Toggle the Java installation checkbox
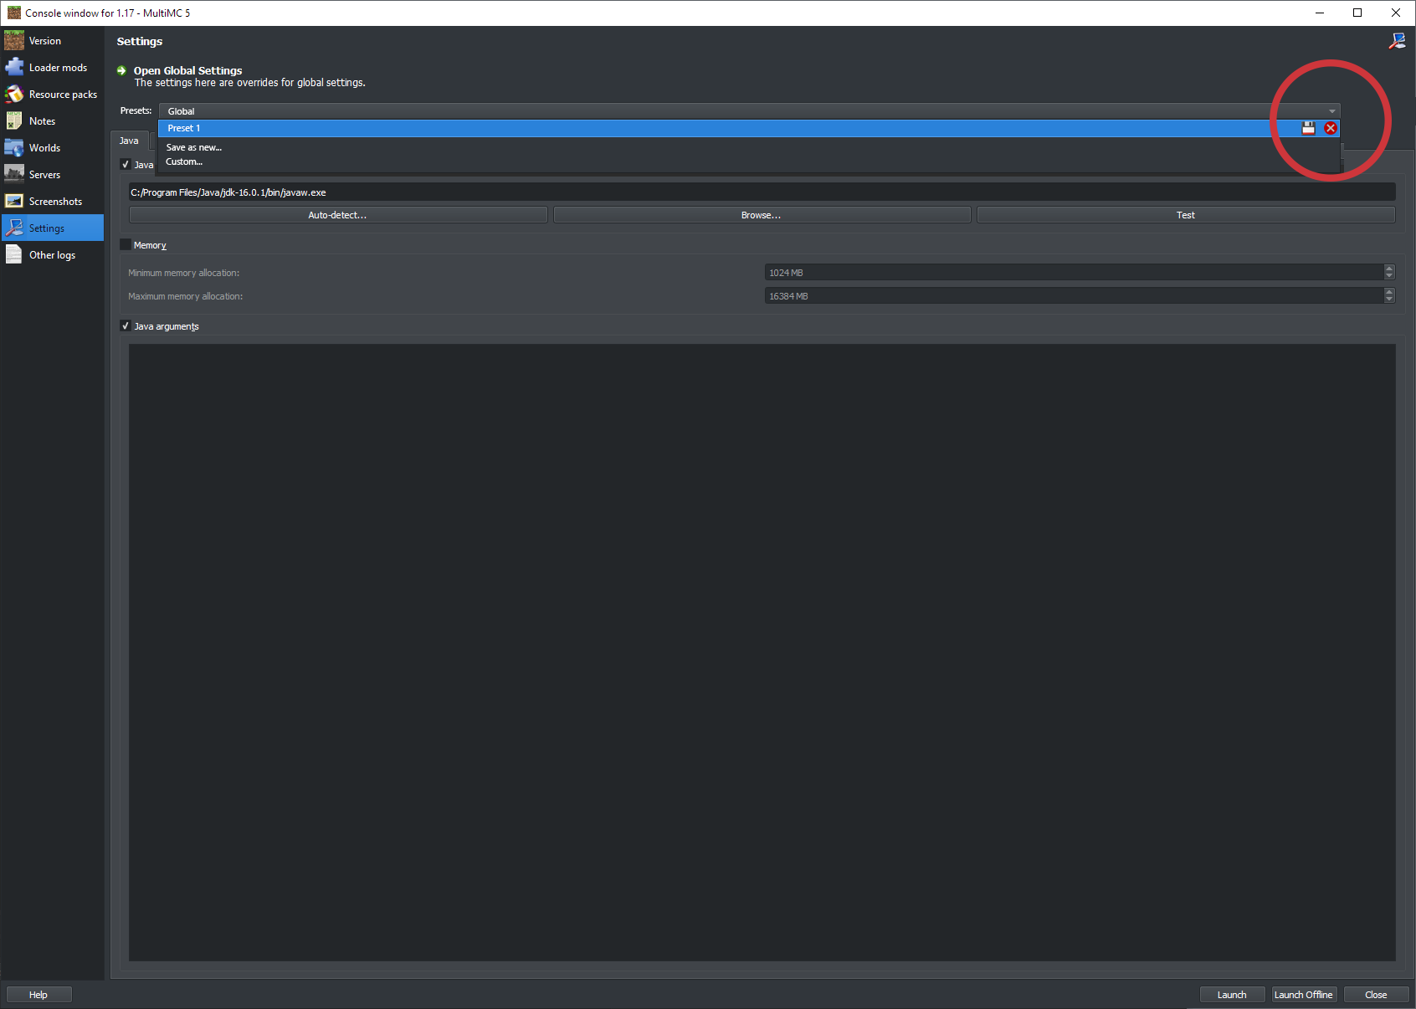This screenshot has width=1416, height=1009. [126, 164]
